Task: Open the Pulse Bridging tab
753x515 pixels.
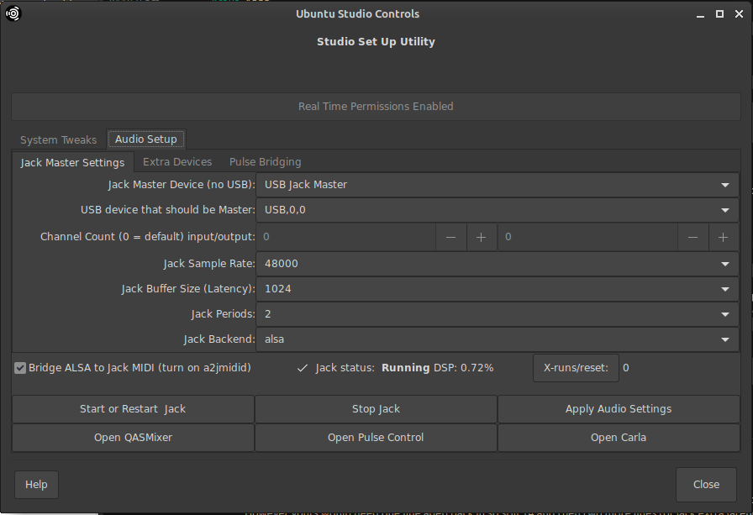Action: (x=265, y=162)
